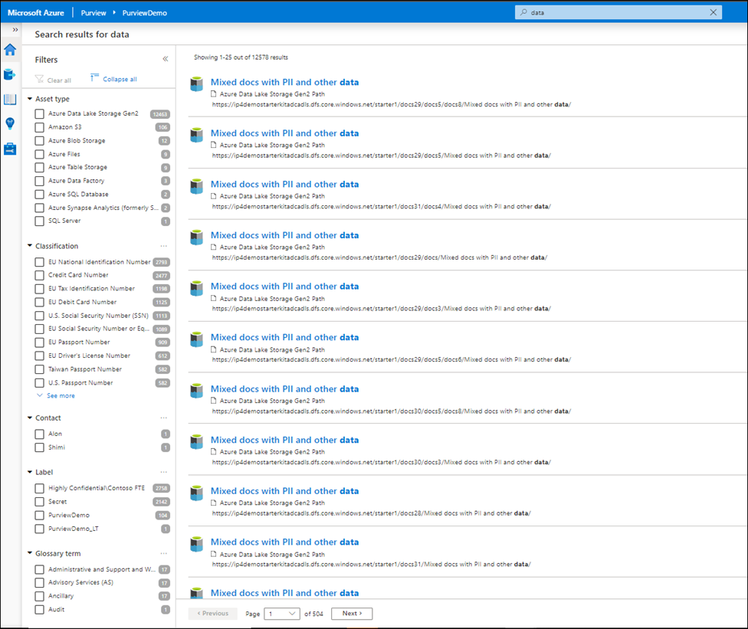Screen dimensions: 748x629
Task: Click the 12463 count badge for Data Lake Gen2
Action: pos(160,114)
